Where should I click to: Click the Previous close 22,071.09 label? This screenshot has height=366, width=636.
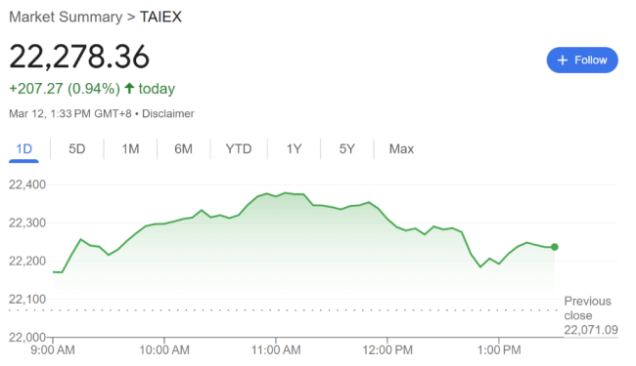pyautogui.click(x=591, y=315)
